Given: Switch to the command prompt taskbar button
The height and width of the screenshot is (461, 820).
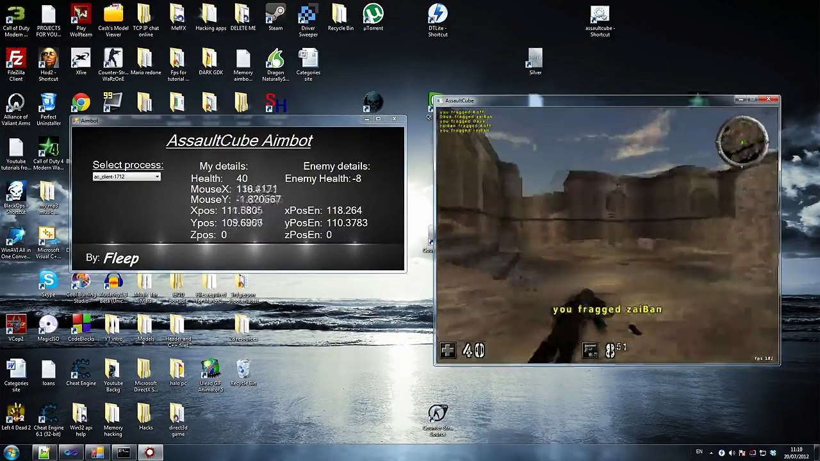Looking at the screenshot, I should [x=123, y=453].
